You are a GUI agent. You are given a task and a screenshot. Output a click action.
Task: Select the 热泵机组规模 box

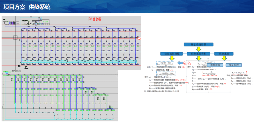(171, 54)
